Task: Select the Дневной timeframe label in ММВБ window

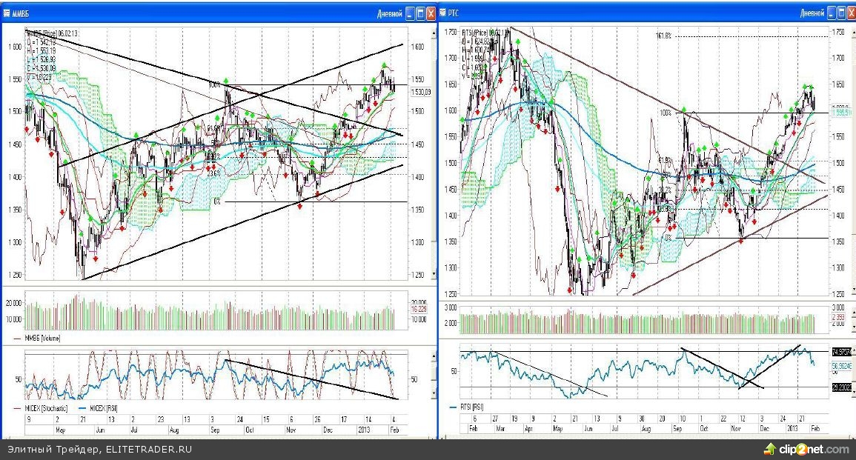Action: coord(390,13)
